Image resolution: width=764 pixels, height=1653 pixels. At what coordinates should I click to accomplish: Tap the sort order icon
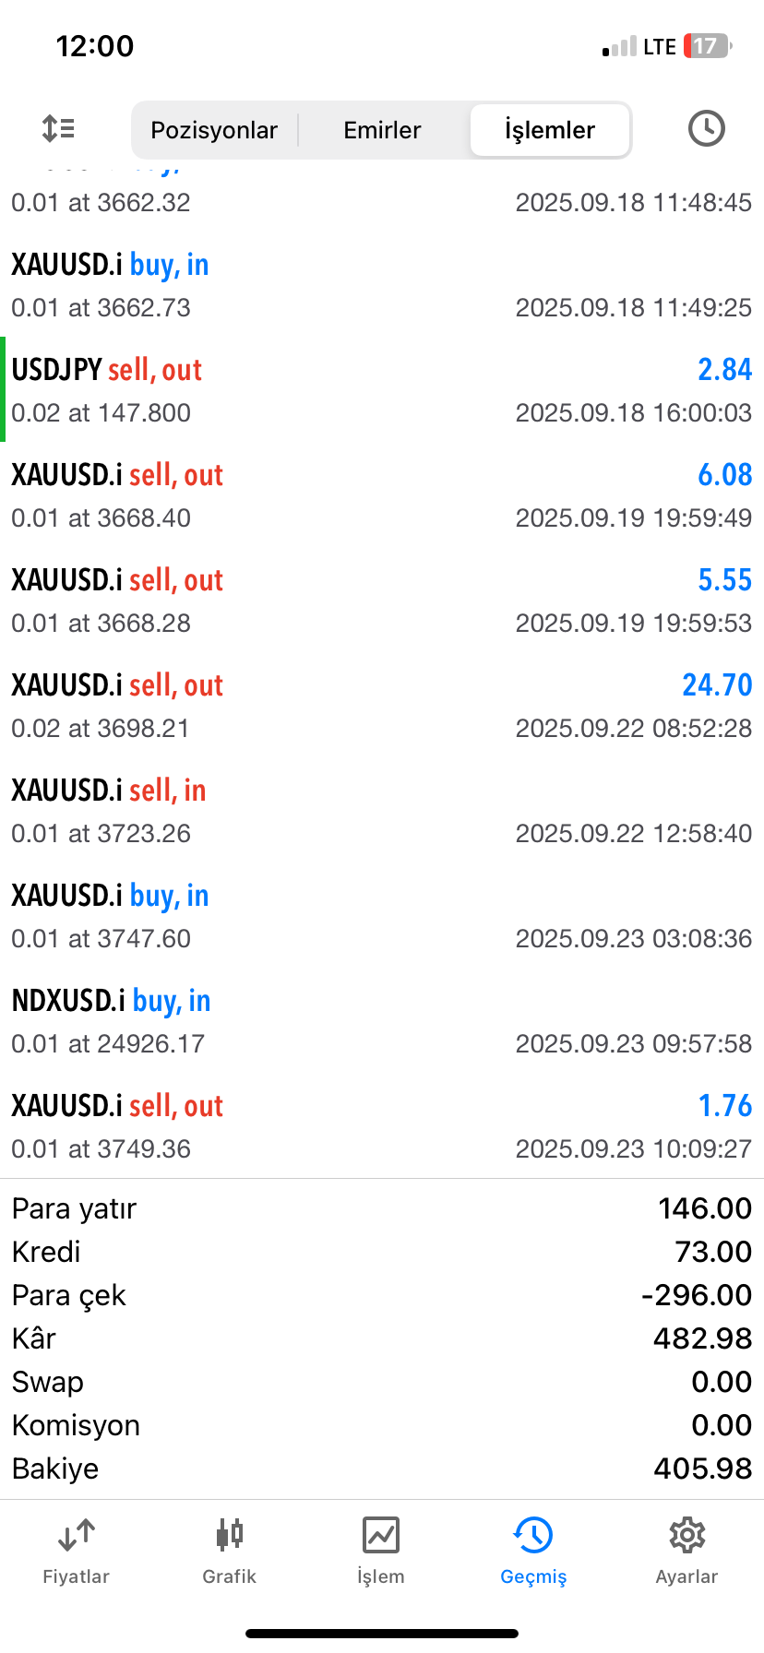coord(58,129)
